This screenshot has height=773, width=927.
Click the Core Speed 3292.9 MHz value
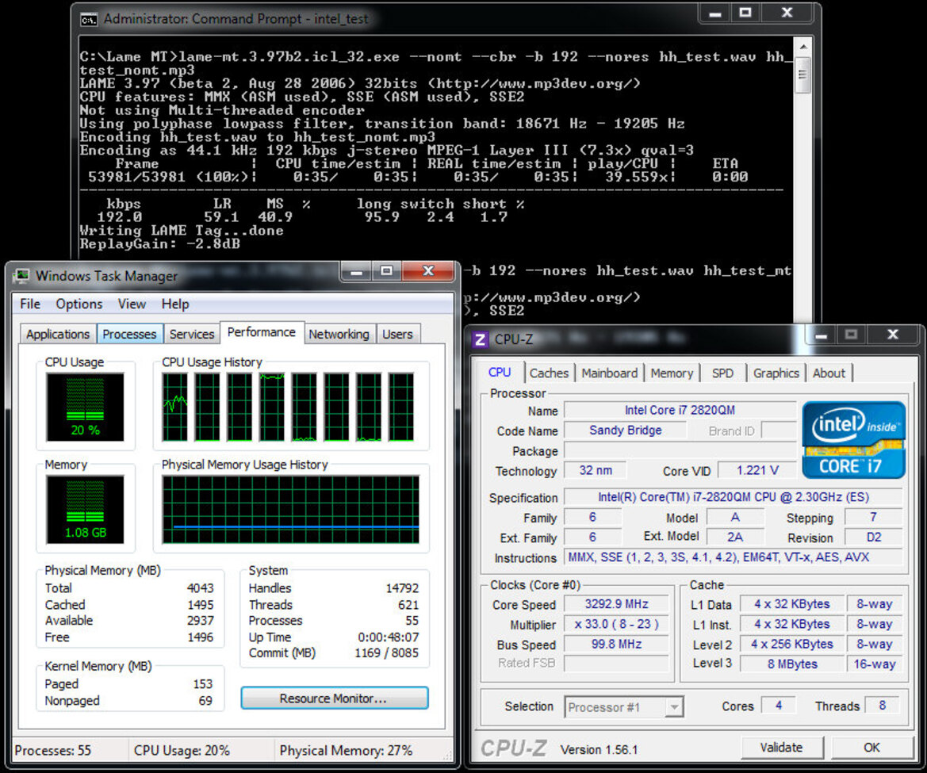(x=617, y=604)
